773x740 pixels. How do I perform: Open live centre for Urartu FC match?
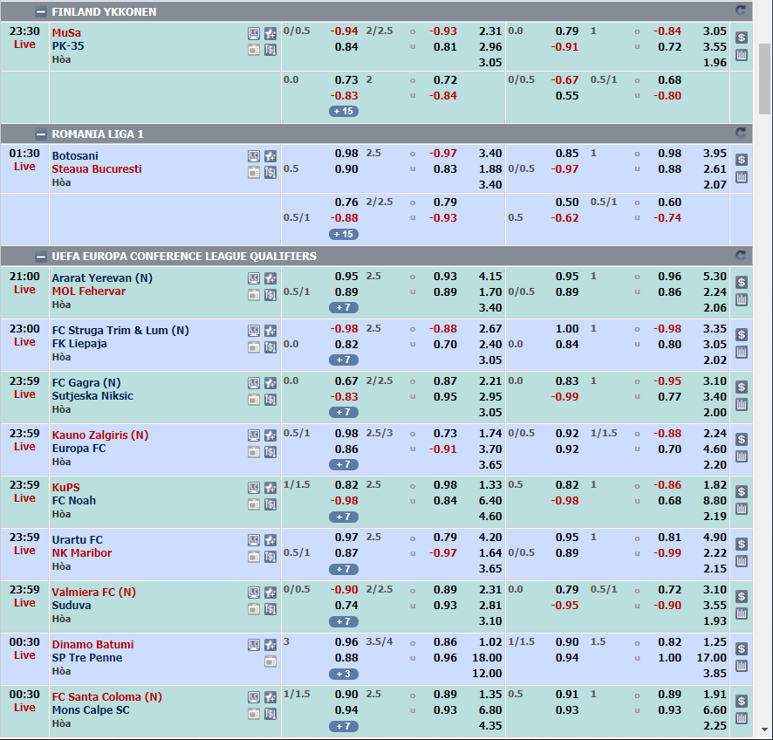coord(253,540)
